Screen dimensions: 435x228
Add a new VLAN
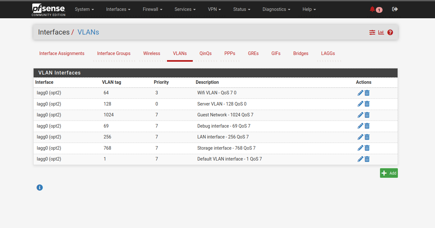click(x=389, y=173)
